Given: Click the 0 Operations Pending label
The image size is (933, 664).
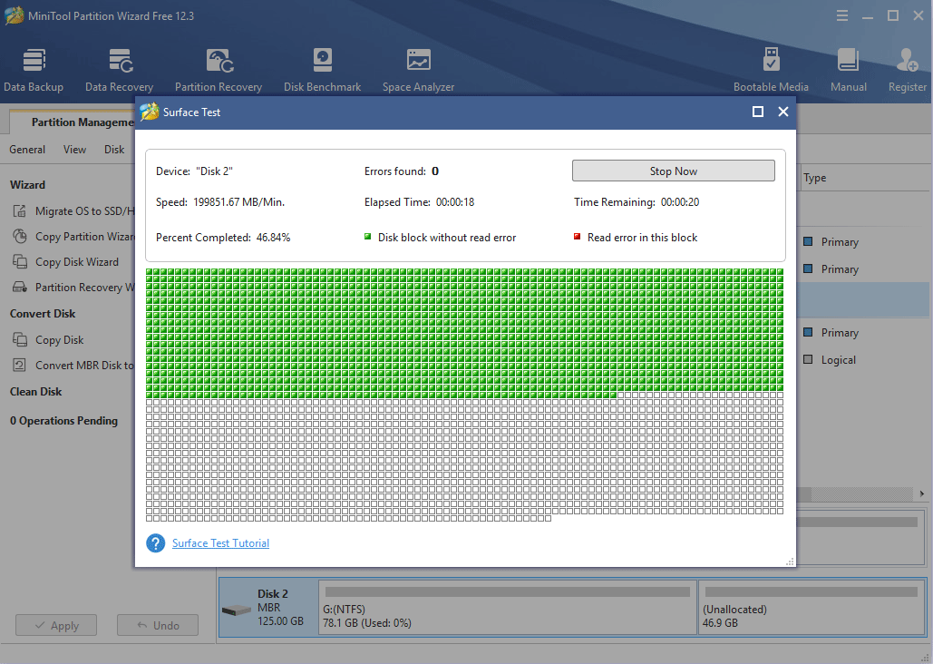Looking at the screenshot, I should click(63, 421).
